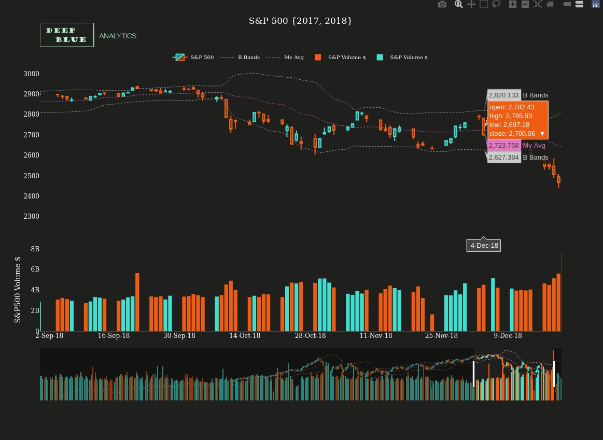
Task: Click the 28-Oct-18 date axis label
Action: (x=311, y=335)
